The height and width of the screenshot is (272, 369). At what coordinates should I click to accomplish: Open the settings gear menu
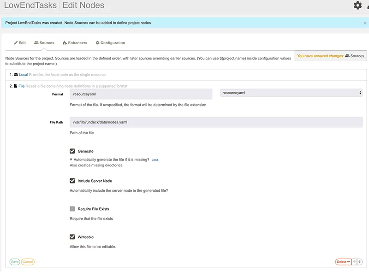(357, 5)
